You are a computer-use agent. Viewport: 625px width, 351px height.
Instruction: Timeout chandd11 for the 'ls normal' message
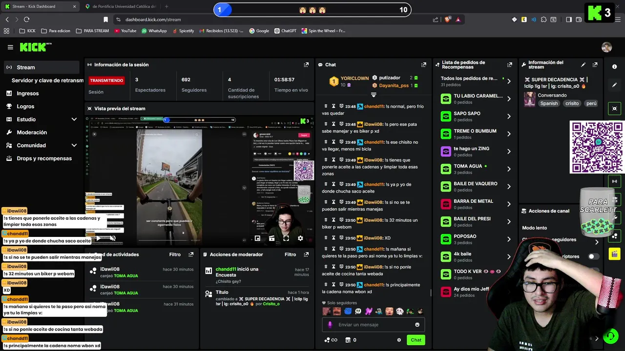point(333,106)
